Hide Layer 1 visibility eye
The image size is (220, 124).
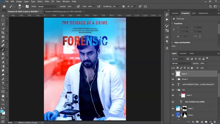(173, 108)
